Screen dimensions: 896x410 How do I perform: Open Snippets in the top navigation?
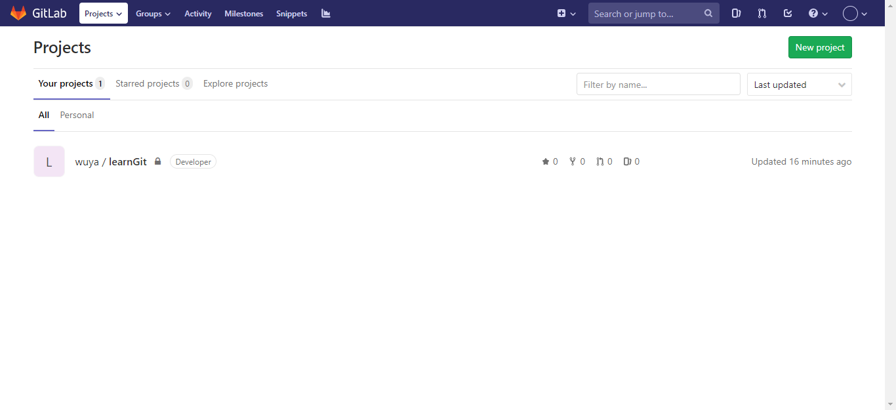(292, 13)
